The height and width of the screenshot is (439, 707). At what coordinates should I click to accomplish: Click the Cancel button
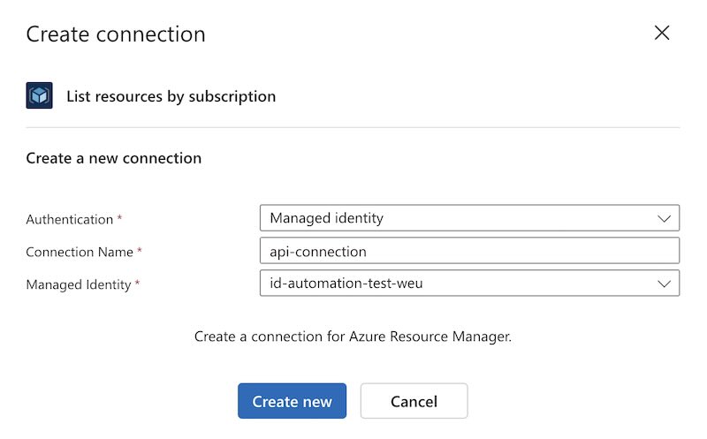pyautogui.click(x=414, y=401)
